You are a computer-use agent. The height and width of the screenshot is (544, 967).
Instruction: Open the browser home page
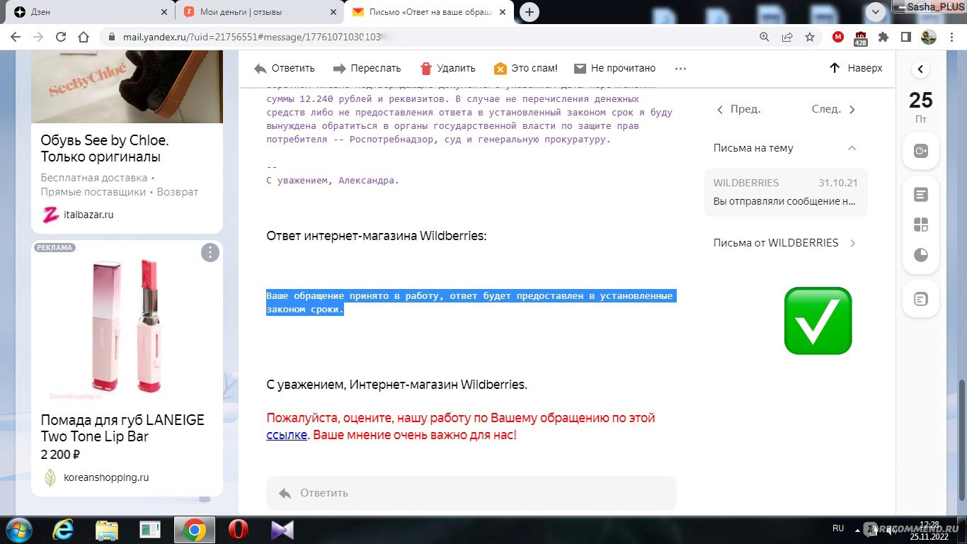pyautogui.click(x=84, y=37)
